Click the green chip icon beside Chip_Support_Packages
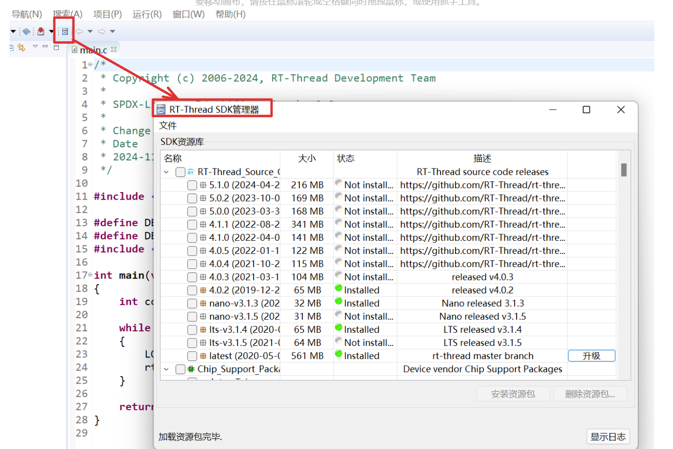This screenshot has height=449, width=673. point(191,369)
